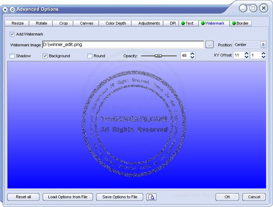Open the Border tab

pyautogui.click(x=241, y=23)
